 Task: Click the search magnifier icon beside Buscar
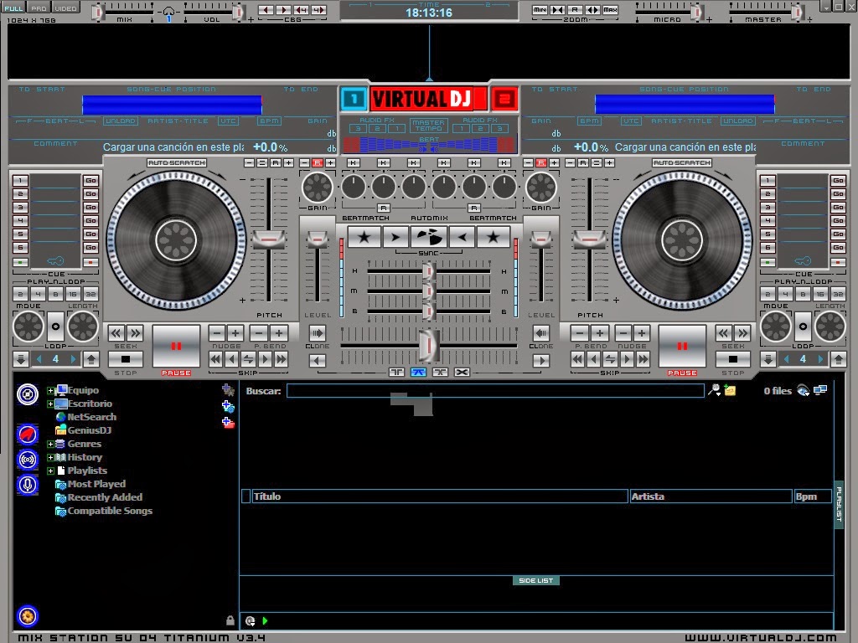[715, 389]
